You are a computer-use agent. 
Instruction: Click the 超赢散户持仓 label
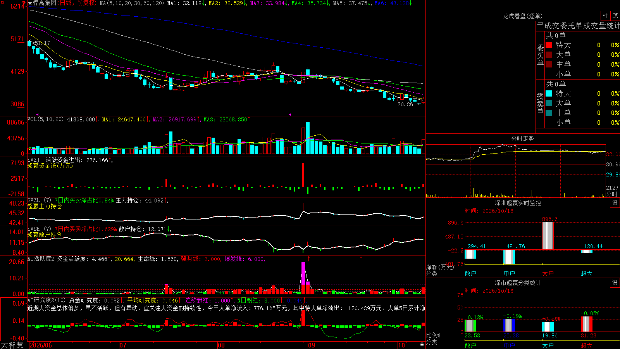point(45,235)
